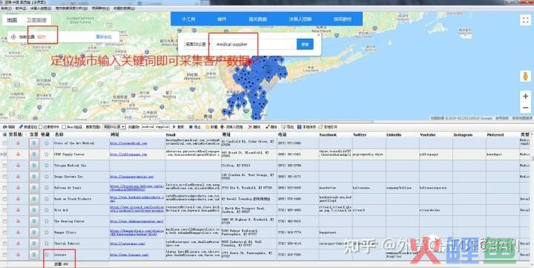Image resolution: width=534 pixels, height=268 pixels.
Task: Click the keyword input field in results toolbar
Action: click(x=155, y=127)
